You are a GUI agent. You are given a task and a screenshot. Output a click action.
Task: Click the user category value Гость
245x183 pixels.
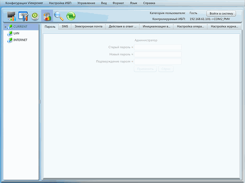point(193,13)
